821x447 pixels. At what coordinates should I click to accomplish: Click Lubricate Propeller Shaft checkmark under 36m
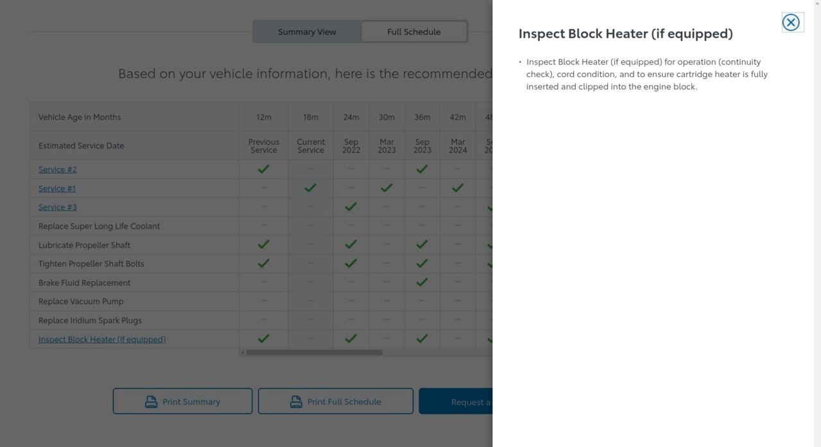pos(422,244)
